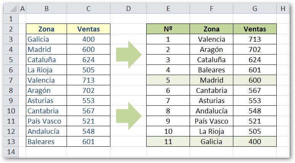Select row 13 header
This screenshot has height=163, width=295.
10,141
